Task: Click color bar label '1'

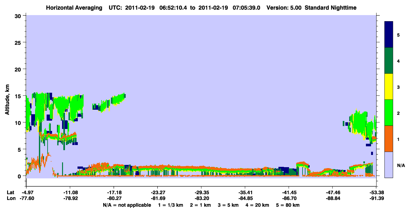Action: point(398,139)
